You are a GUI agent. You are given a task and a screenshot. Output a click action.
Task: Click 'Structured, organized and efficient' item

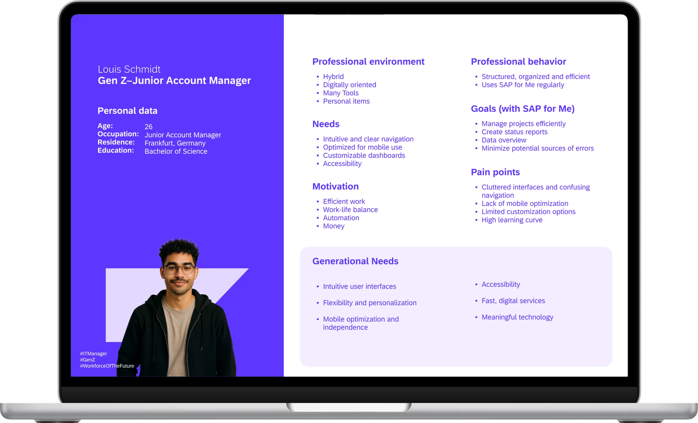[536, 77]
